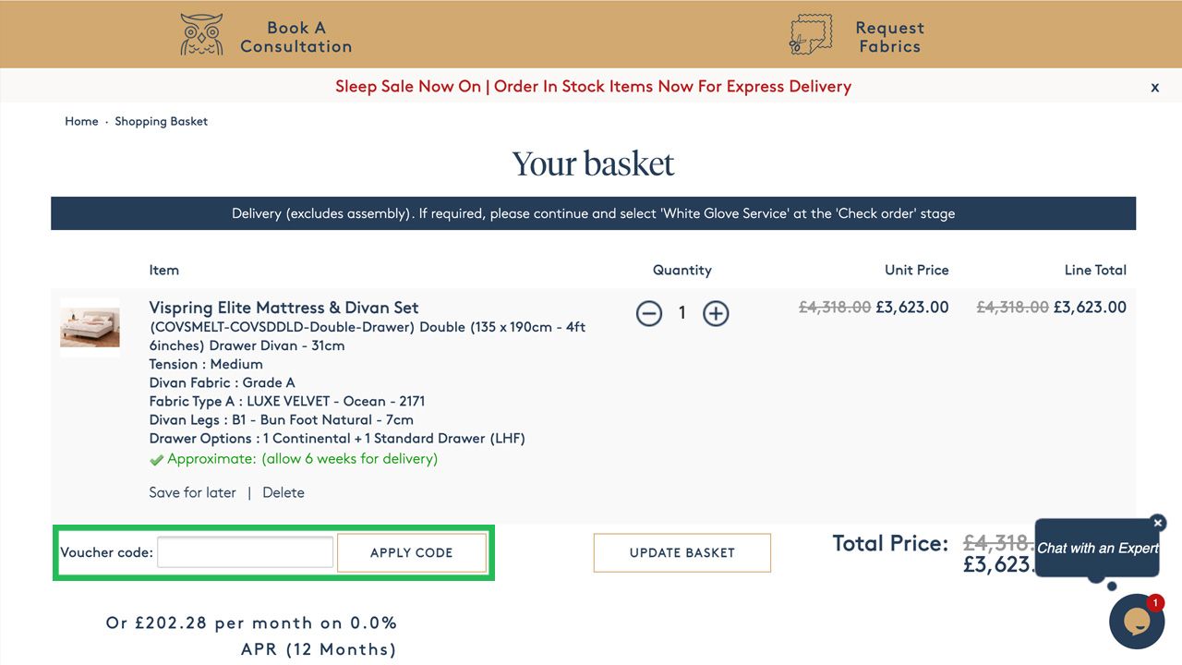This screenshot has width=1182, height=665.
Task: Click the Book A Consultation link
Action: tap(295, 37)
